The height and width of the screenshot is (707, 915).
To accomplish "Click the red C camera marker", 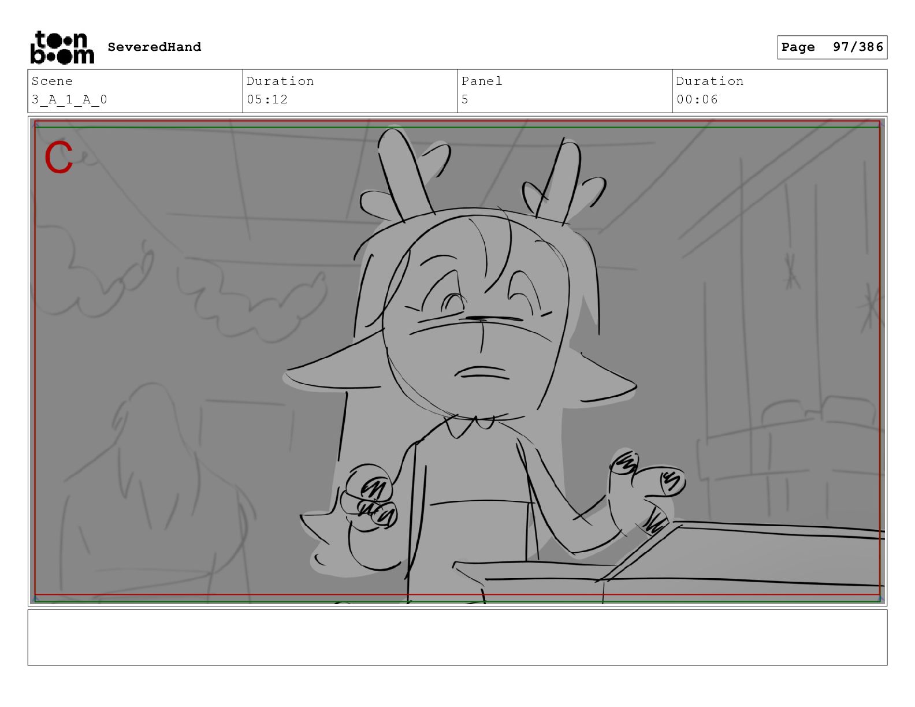I will [x=58, y=158].
